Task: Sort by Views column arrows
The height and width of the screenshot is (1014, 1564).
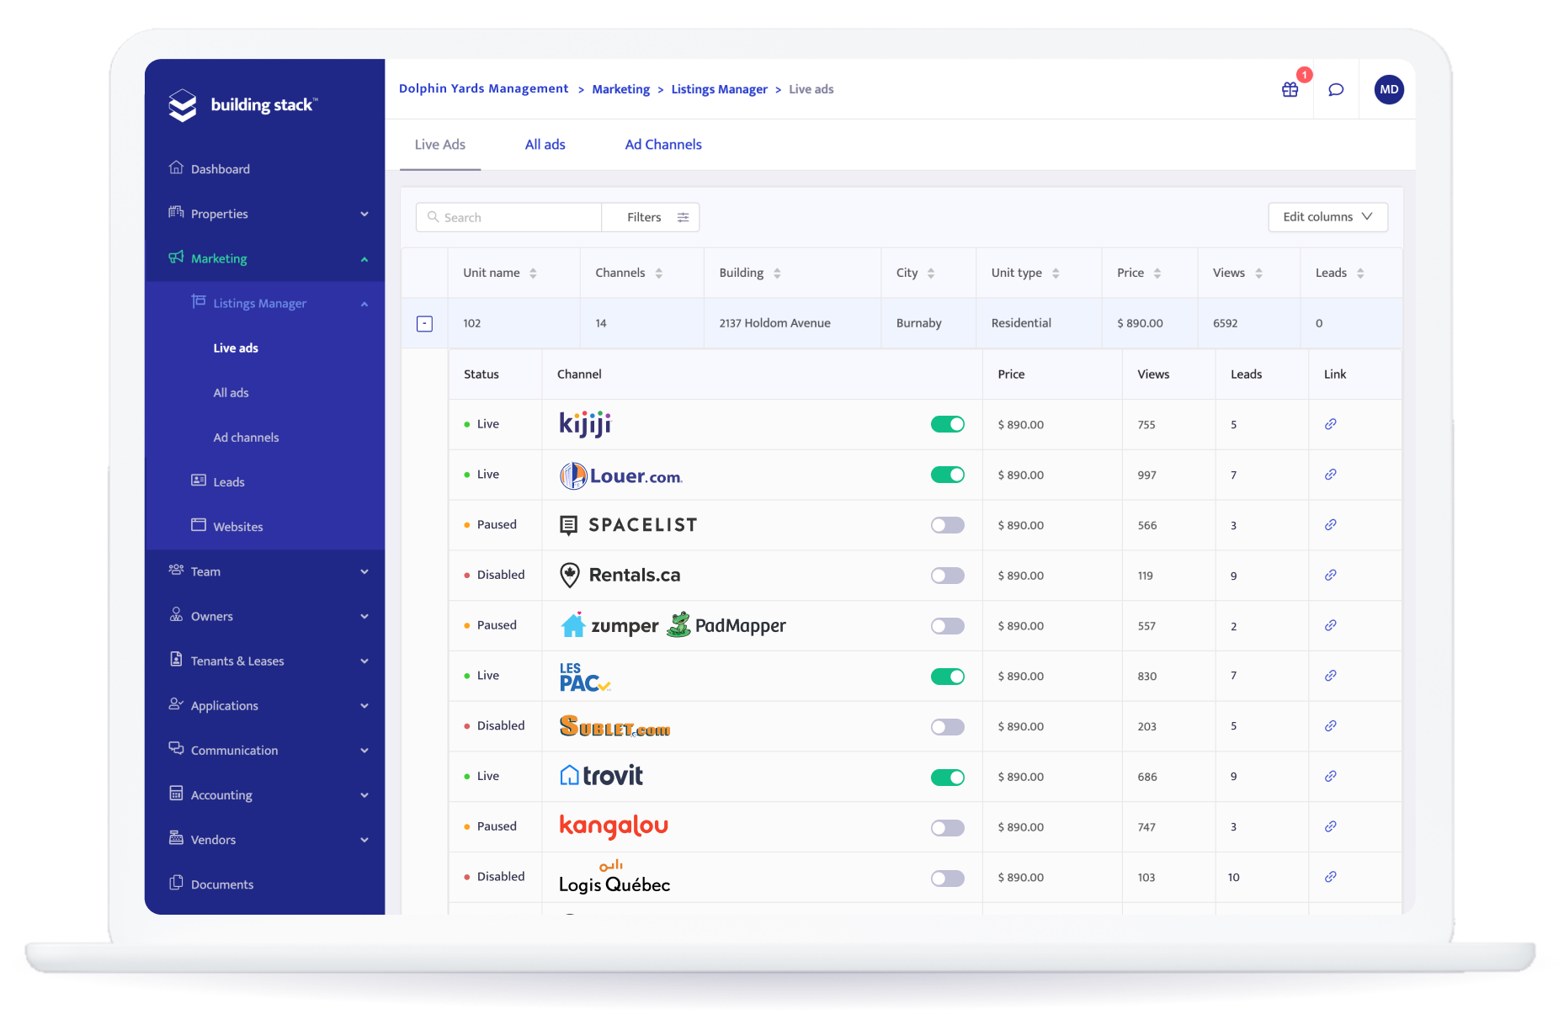Action: click(x=1258, y=273)
